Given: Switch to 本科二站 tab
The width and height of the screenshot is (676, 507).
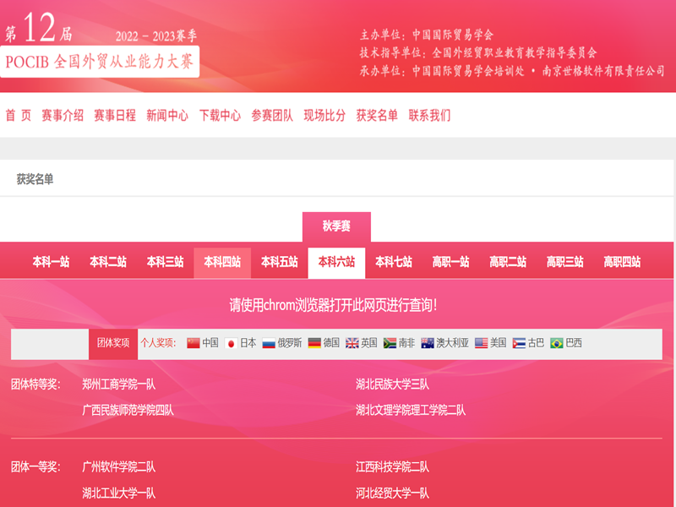Looking at the screenshot, I should pos(108,262).
